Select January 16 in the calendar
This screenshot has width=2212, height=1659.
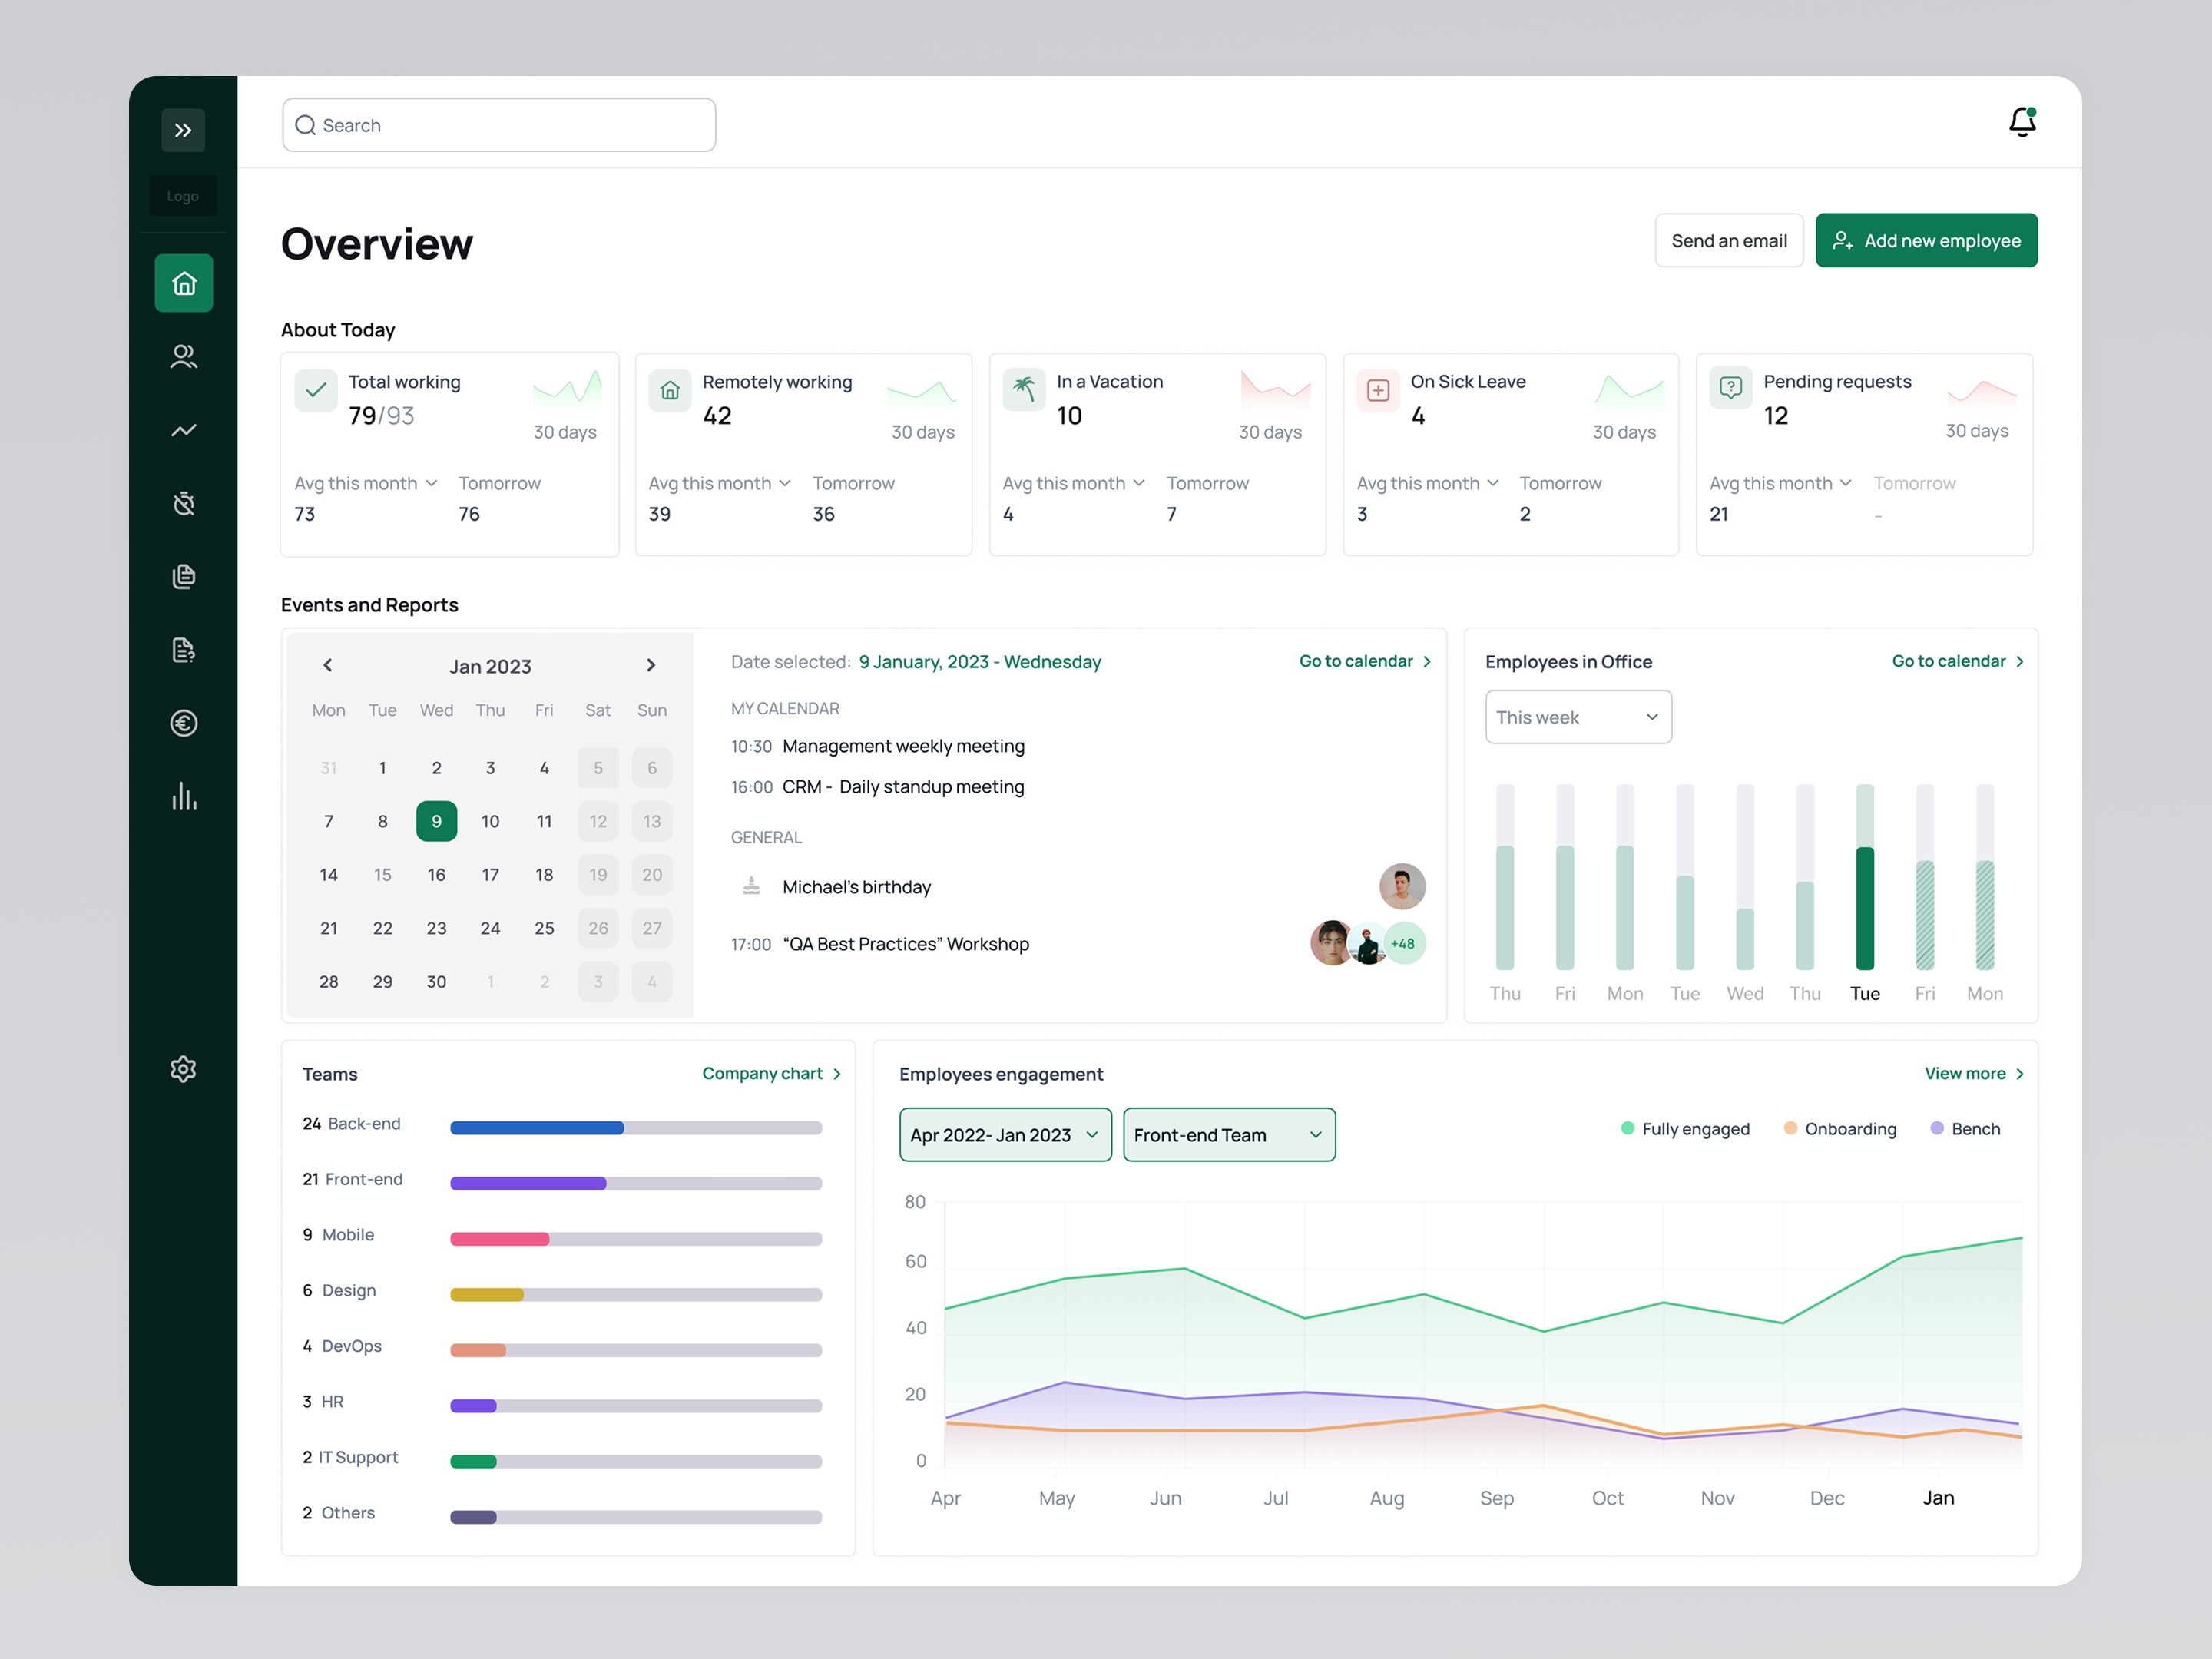click(x=436, y=875)
